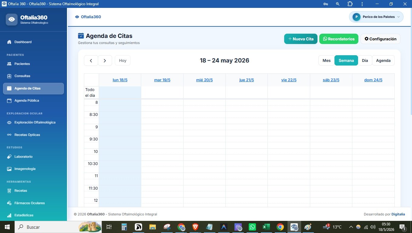The height and width of the screenshot is (233, 412).
Task: Click the Oftalia360 link in the top header
Action: coord(88,17)
